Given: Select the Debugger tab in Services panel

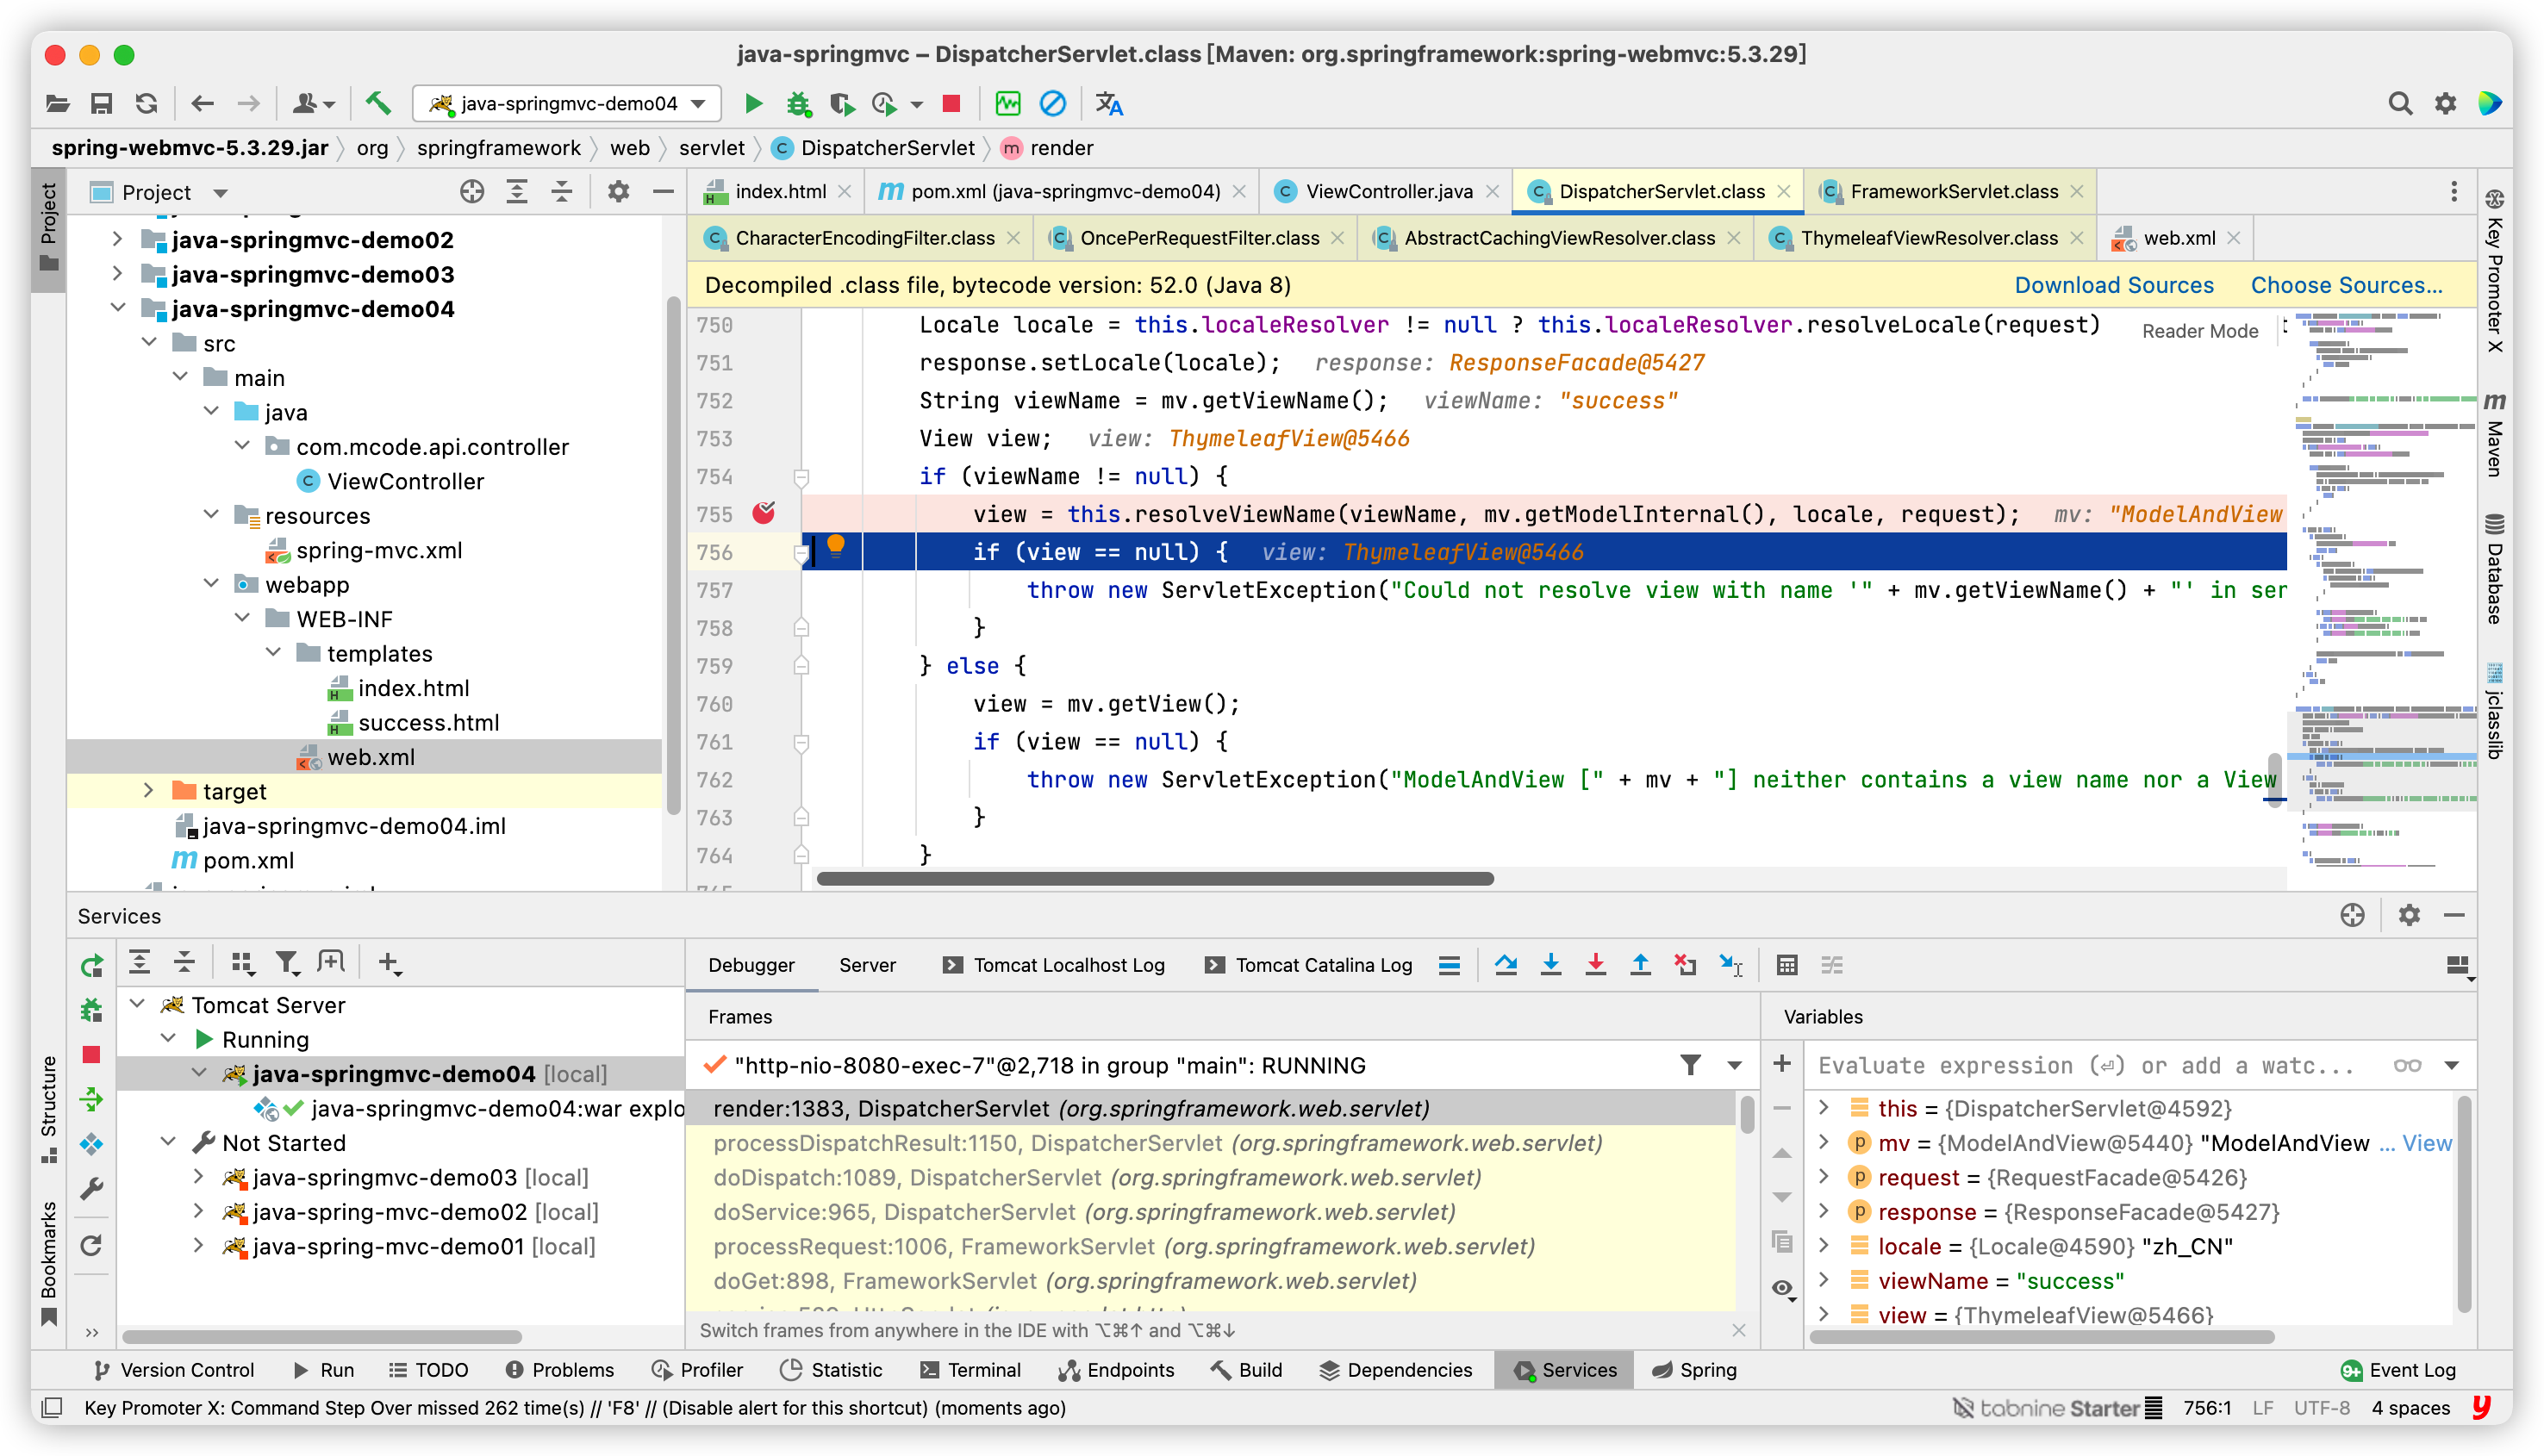Looking at the screenshot, I should click(x=748, y=964).
